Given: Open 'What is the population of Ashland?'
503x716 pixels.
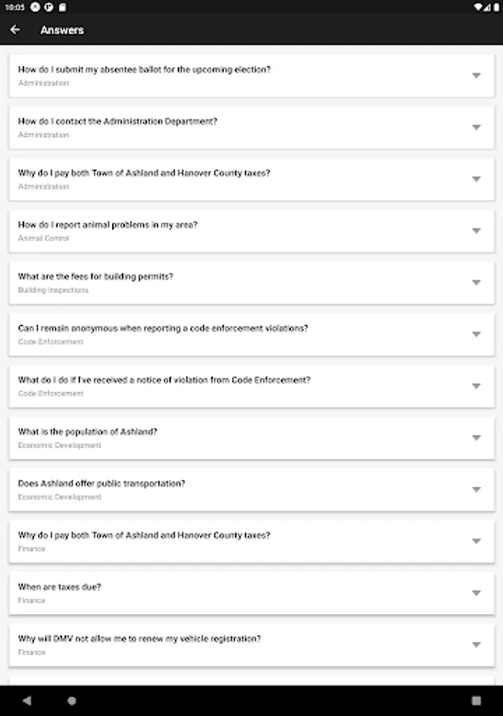Looking at the screenshot, I should (87, 432).
